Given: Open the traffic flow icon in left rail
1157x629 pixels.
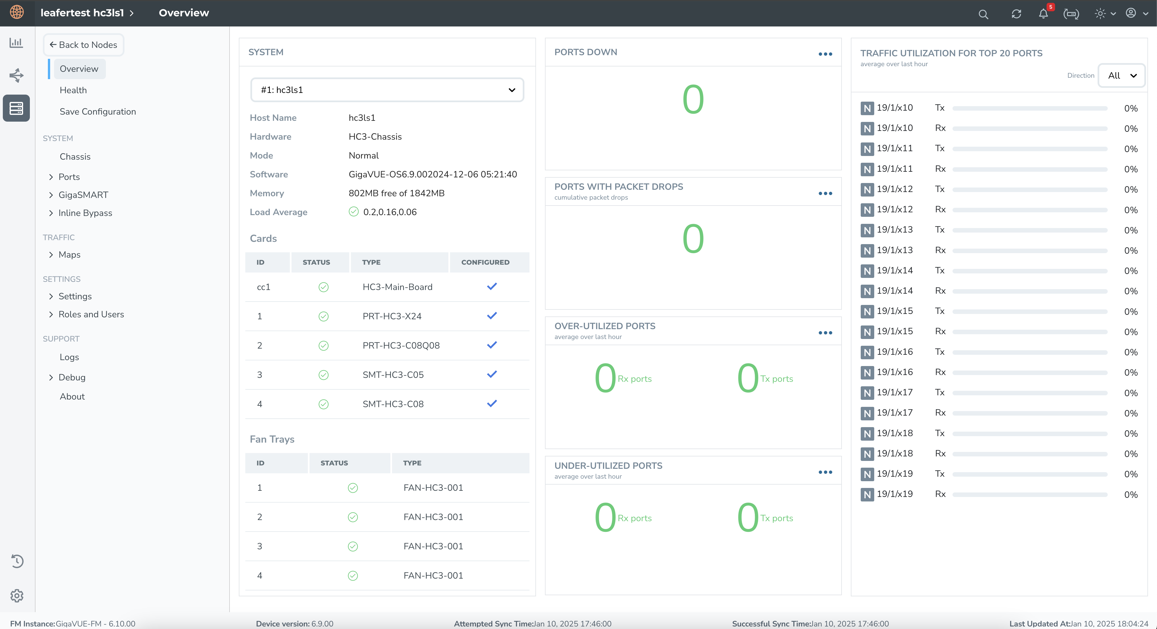Looking at the screenshot, I should (16, 75).
